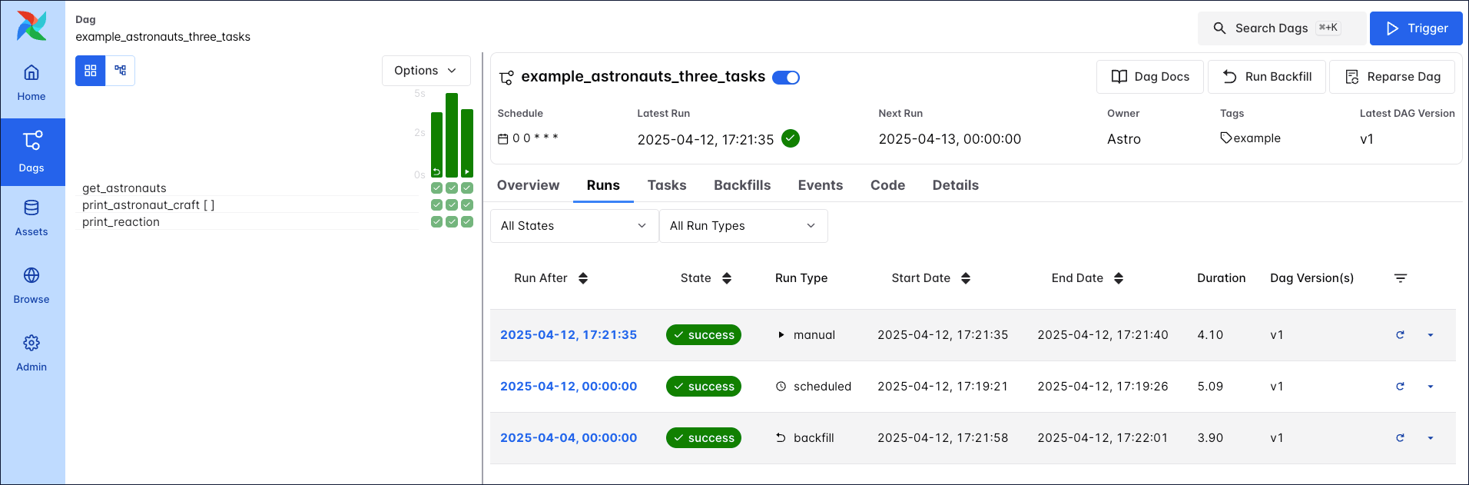Switch to graph view icon
The image size is (1469, 485).
click(x=121, y=71)
